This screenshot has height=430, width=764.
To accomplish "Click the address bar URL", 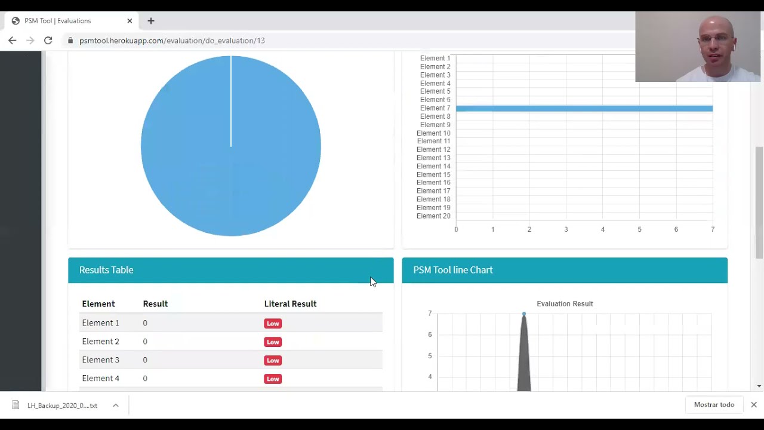I will coord(172,41).
